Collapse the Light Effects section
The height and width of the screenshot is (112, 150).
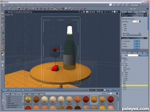pos(122,38)
